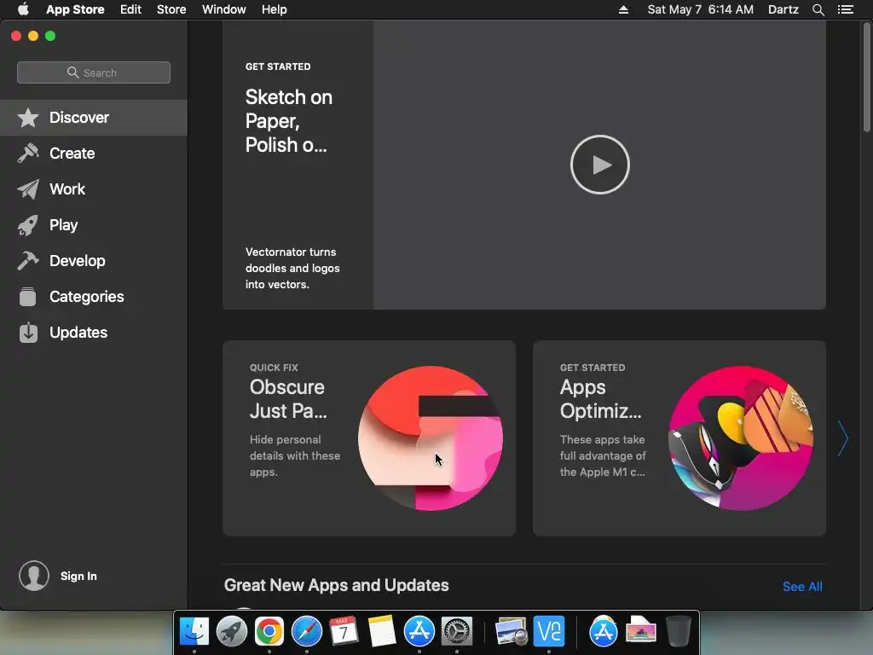Screen dimensions: 873x655
Task: Open the App Store menu
Action: (75, 9)
